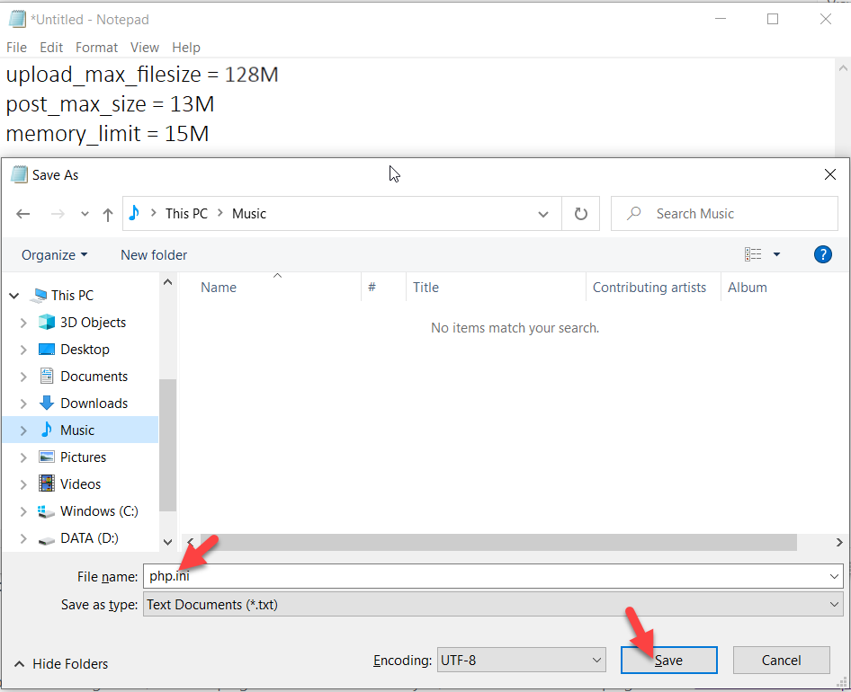Sort by the Album column header
851x692 pixels.
[748, 288]
